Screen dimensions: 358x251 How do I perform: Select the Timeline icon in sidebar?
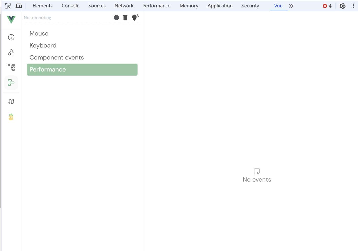[x=11, y=82]
